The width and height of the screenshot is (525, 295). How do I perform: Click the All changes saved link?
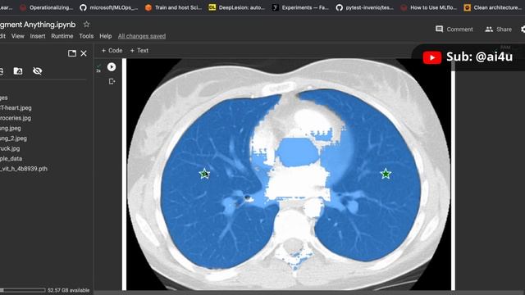[x=142, y=36]
